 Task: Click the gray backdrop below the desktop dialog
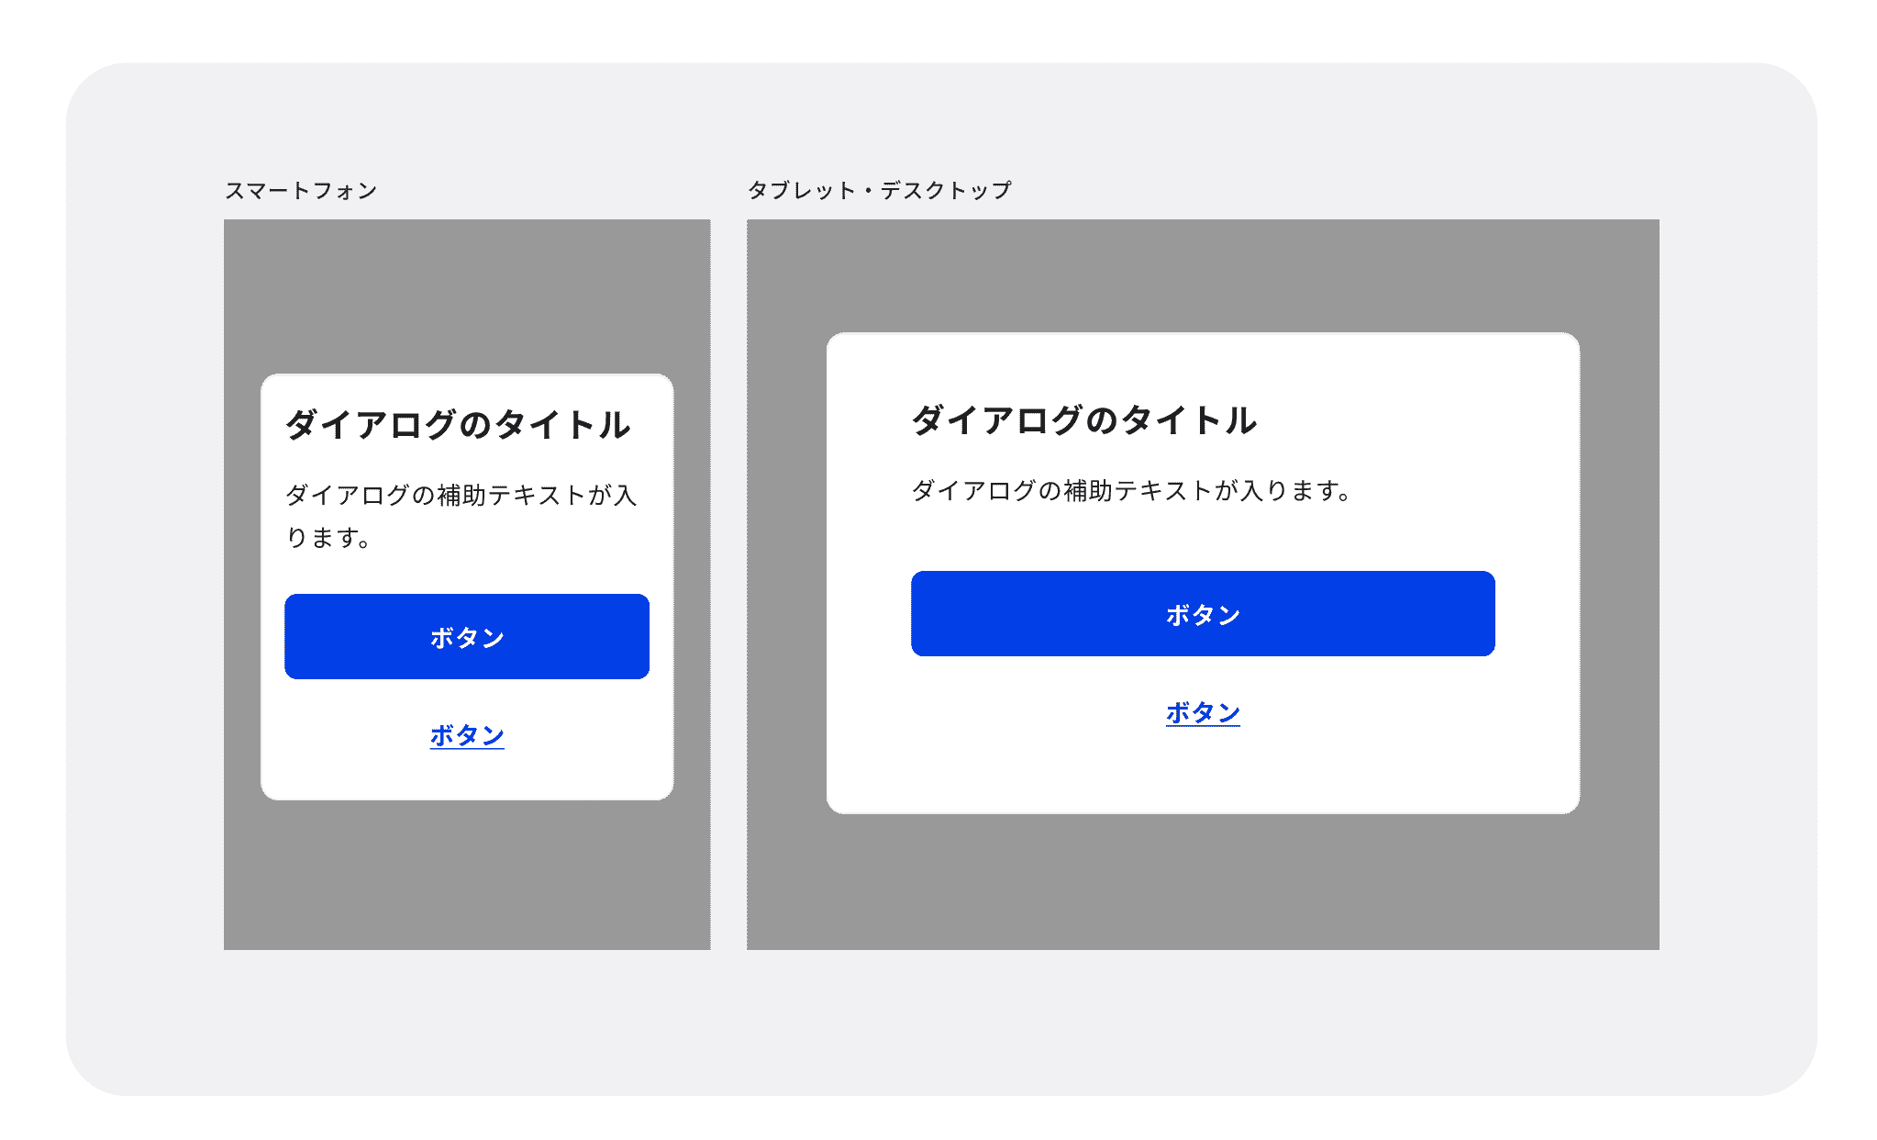click(x=1202, y=883)
